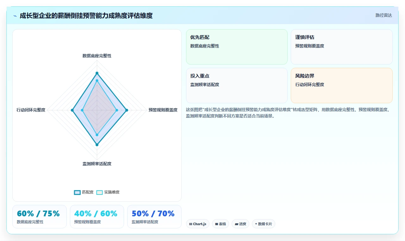Image resolution: width=405 pixels, height=241 pixels.
Task: Click the 60% / 75% stat card
Action: pyautogui.click(x=40, y=217)
